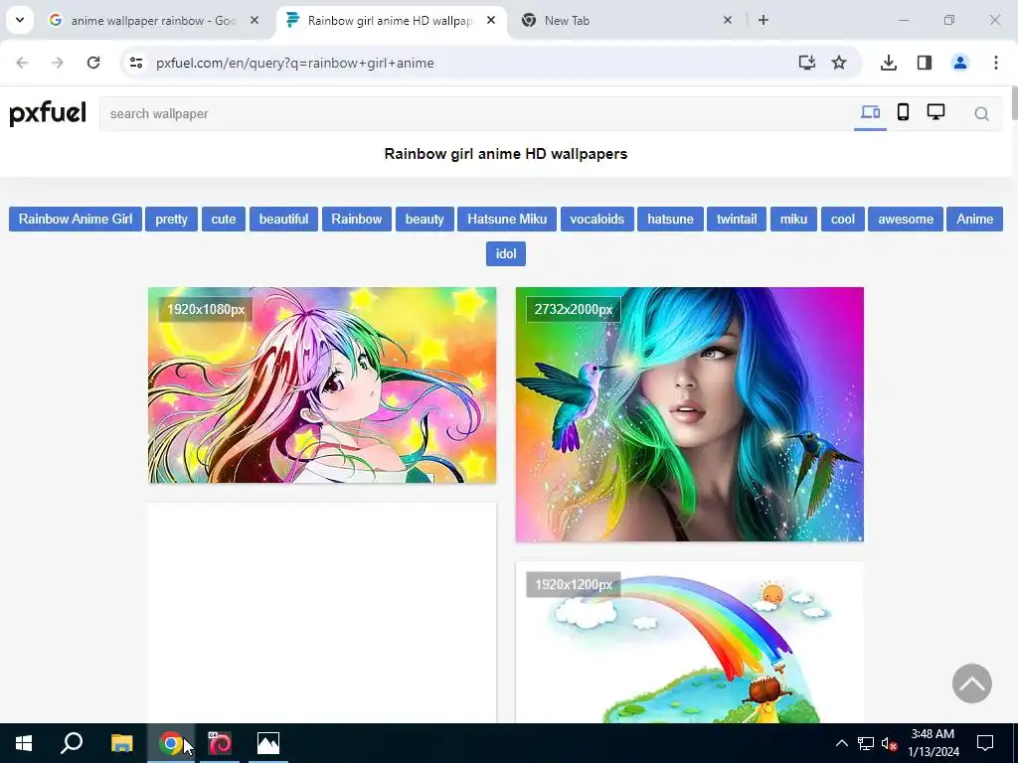Image resolution: width=1018 pixels, height=763 pixels.
Task: Click the browser forward arrow
Action: pyautogui.click(x=58, y=63)
